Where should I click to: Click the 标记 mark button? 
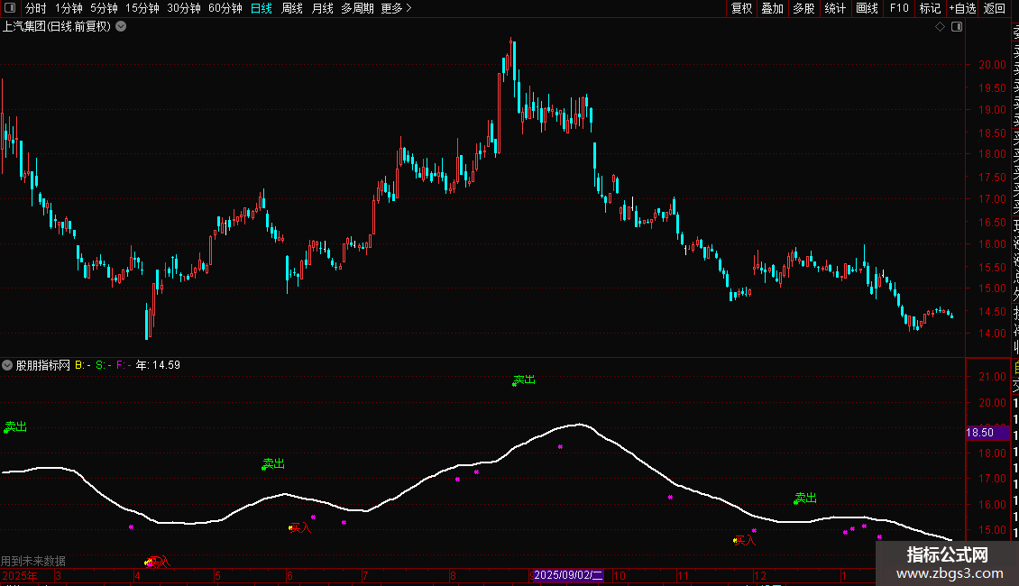pyautogui.click(x=930, y=8)
